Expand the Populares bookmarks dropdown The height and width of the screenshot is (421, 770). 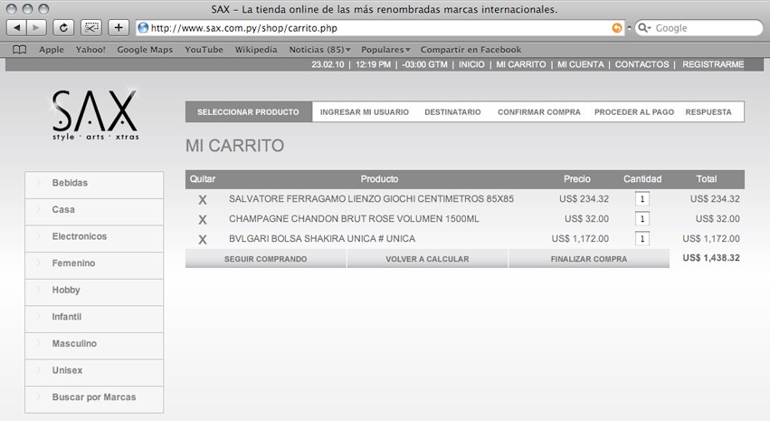[x=385, y=50]
